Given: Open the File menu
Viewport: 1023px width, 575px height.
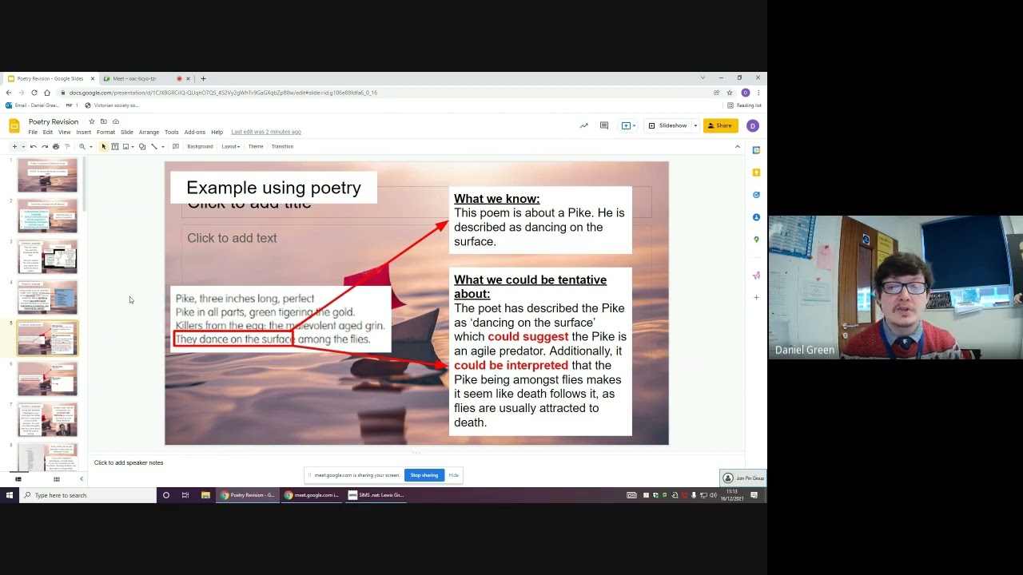Looking at the screenshot, I should pos(33,132).
